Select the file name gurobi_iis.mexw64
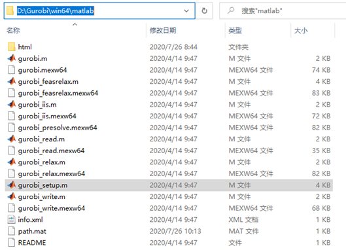 pos(47,116)
